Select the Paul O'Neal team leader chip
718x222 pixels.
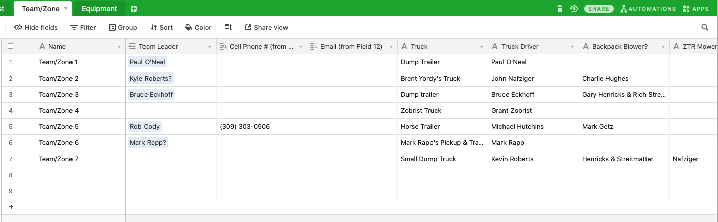[x=147, y=62]
